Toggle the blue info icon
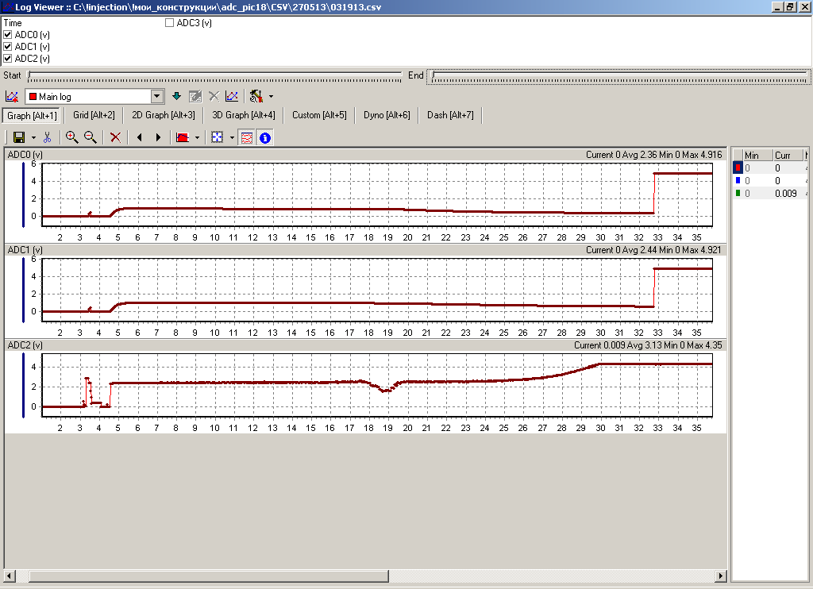813x589 pixels. coord(265,137)
